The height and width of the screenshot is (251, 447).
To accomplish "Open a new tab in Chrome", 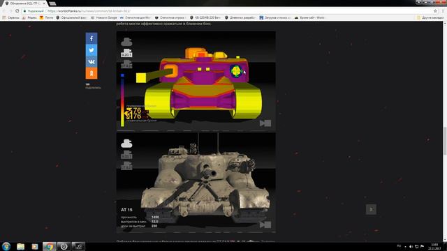I will (52, 3).
